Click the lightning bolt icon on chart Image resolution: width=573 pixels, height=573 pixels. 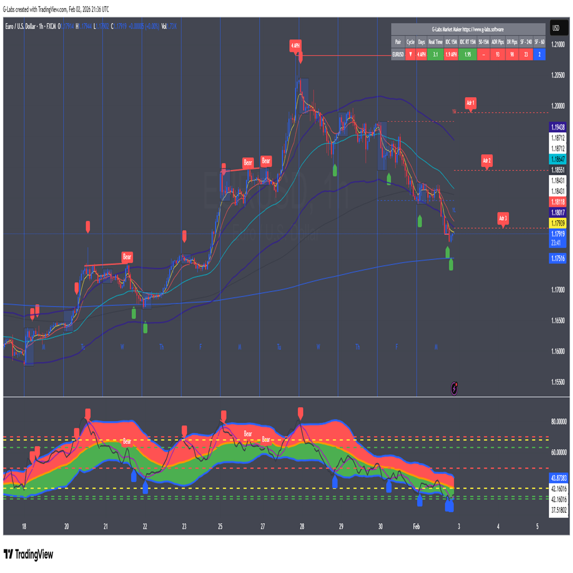pos(456,388)
